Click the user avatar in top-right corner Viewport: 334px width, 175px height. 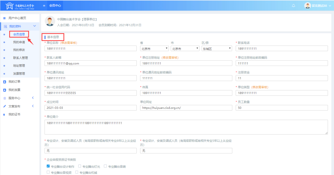307,6
